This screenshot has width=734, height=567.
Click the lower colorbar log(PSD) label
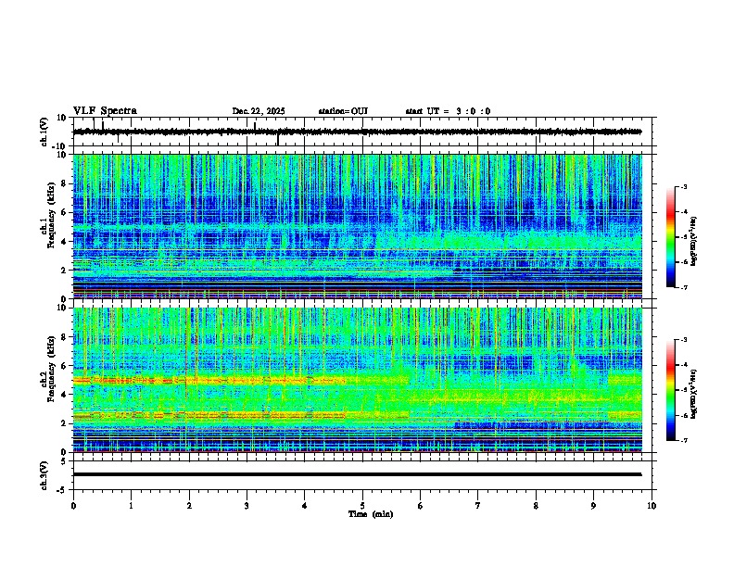[693, 394]
